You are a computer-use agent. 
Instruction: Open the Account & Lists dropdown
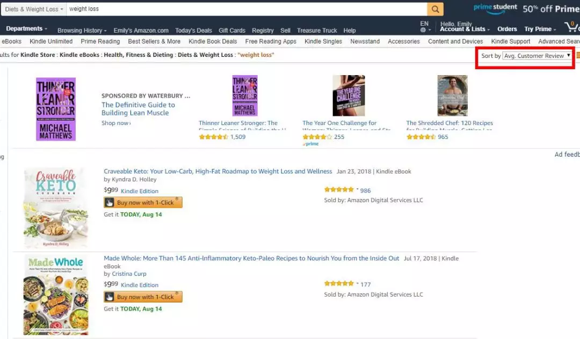(465, 29)
